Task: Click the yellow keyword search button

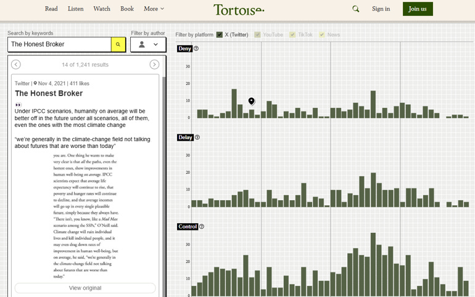Action: [118, 44]
